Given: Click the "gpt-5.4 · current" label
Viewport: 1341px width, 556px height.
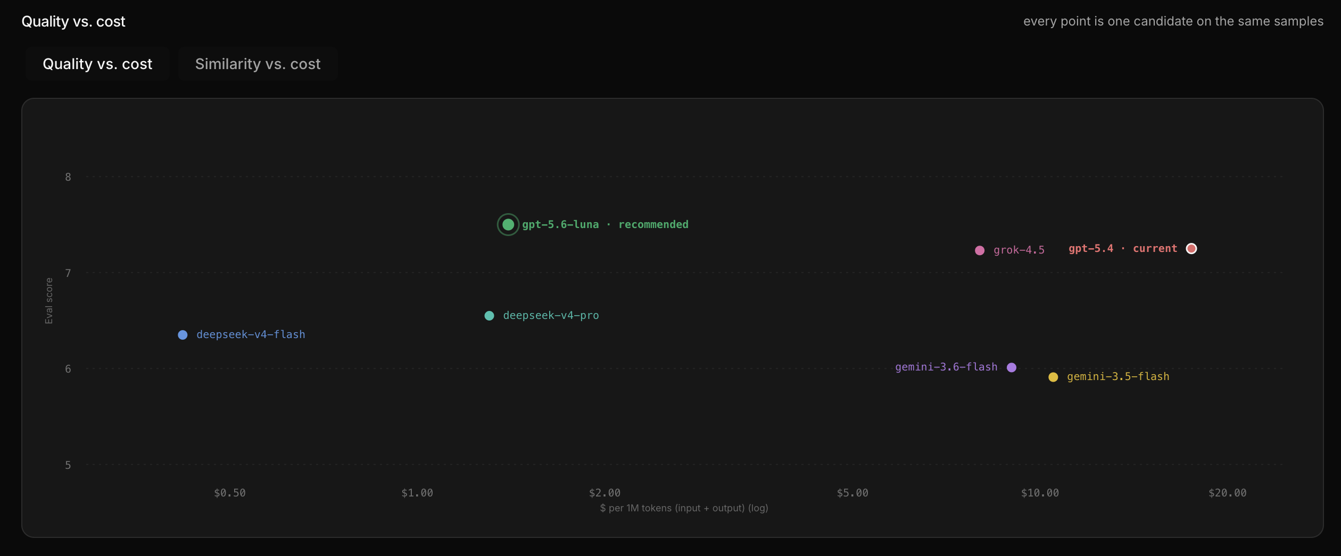Looking at the screenshot, I should pos(1123,249).
